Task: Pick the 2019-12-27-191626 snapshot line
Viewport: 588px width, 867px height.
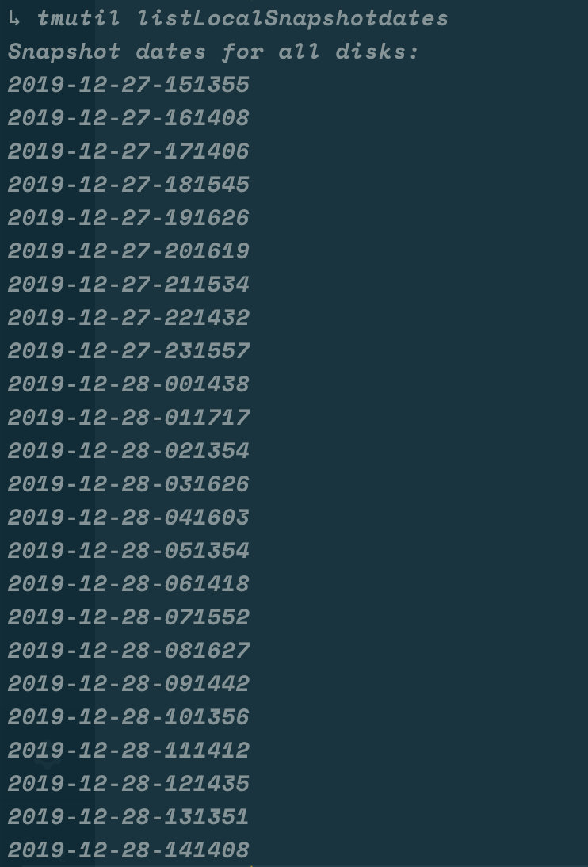Action: pos(129,217)
